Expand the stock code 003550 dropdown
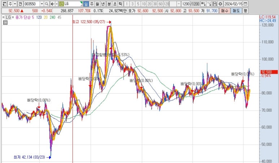This screenshot has height=163, width=279. tap(42, 4)
